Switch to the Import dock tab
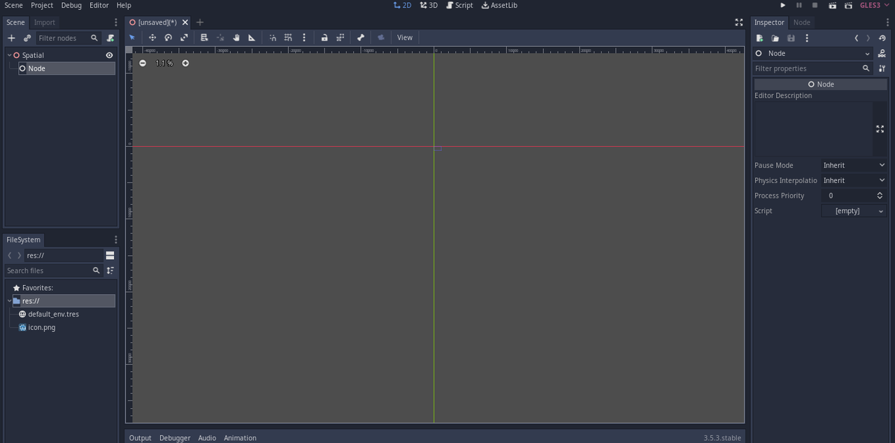Screen dimensions: 895x443 pyautogui.click(x=44, y=22)
